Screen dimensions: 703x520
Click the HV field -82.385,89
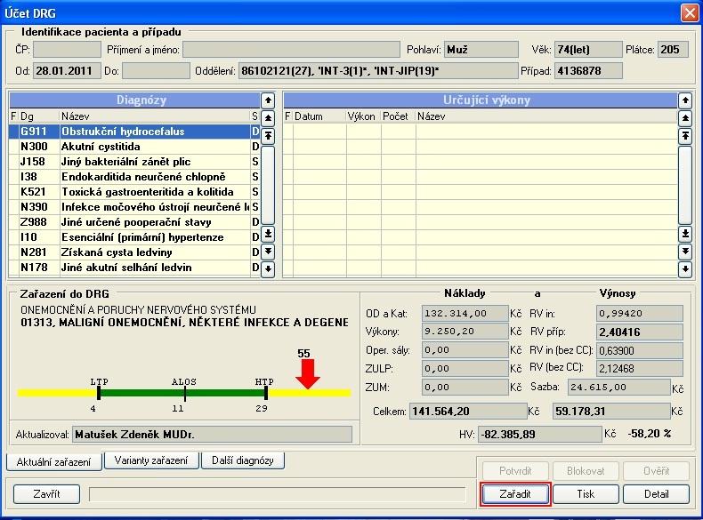[x=540, y=434]
